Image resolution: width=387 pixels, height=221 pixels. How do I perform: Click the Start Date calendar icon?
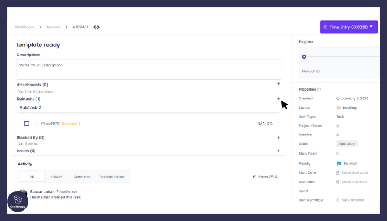338,173
